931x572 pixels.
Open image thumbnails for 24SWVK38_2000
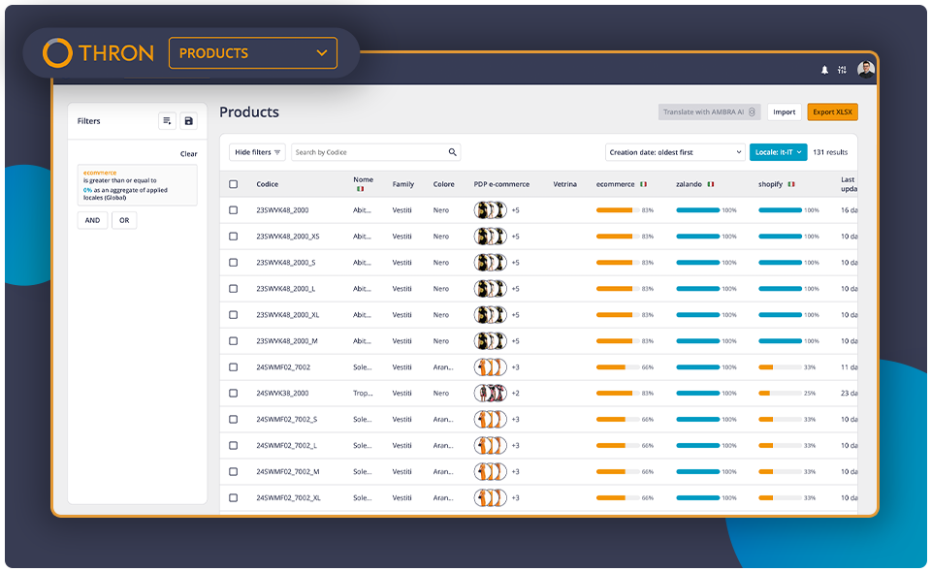click(491, 394)
